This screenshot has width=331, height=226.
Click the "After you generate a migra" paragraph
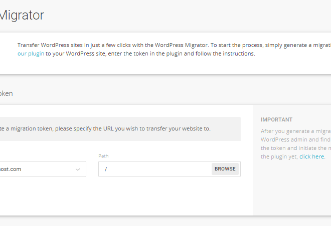(296, 144)
